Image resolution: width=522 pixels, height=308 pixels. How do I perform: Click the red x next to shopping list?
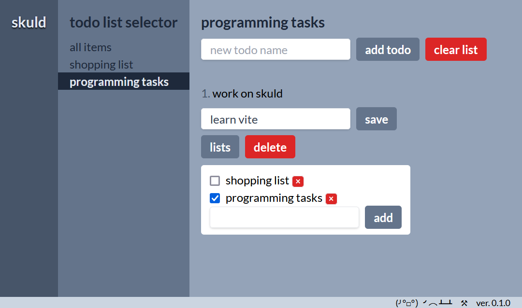pyautogui.click(x=298, y=181)
